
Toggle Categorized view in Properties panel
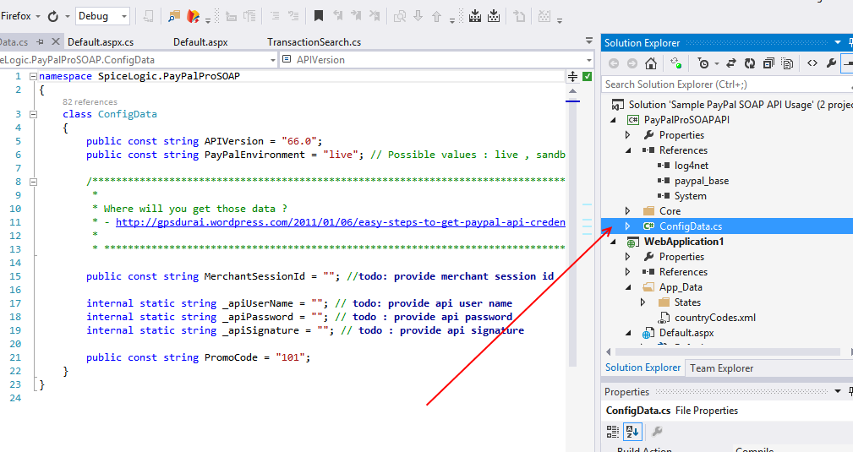[x=614, y=432]
